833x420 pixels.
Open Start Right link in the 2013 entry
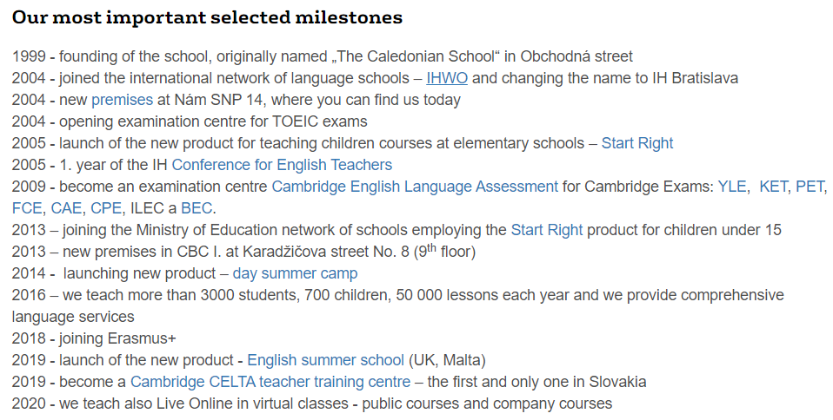[x=546, y=230]
